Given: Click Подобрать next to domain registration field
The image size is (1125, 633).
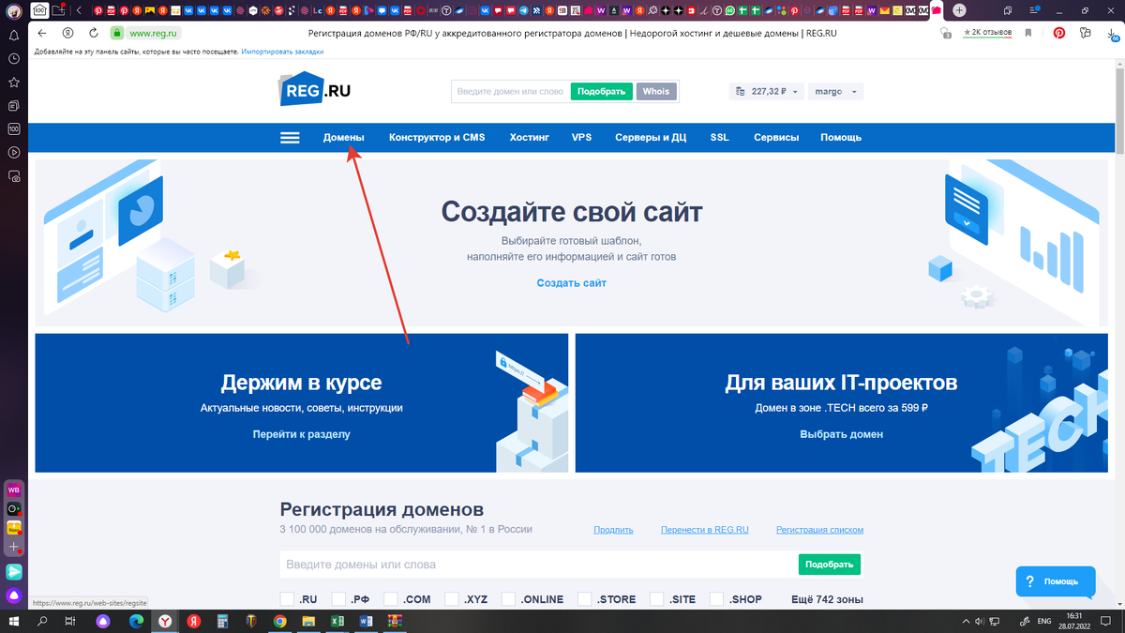Looking at the screenshot, I should (x=830, y=565).
